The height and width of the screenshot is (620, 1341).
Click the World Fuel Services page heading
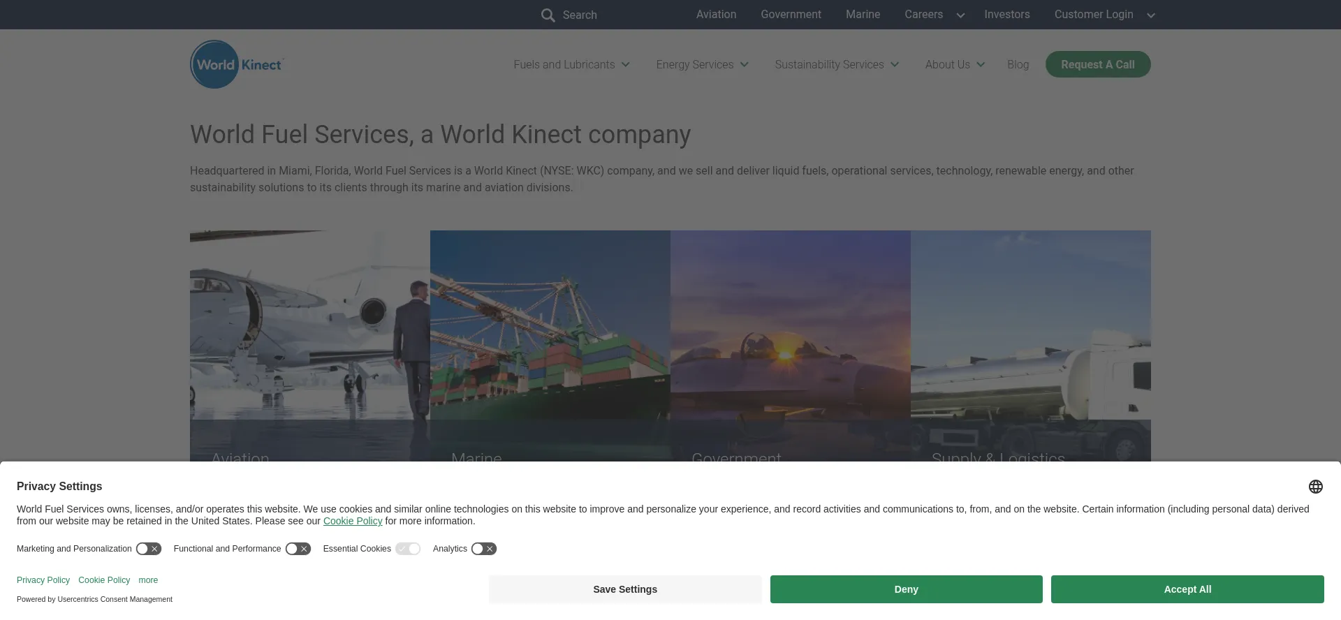(x=440, y=134)
